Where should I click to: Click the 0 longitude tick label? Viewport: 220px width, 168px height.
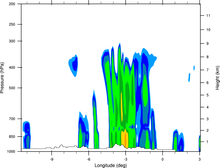(163, 159)
